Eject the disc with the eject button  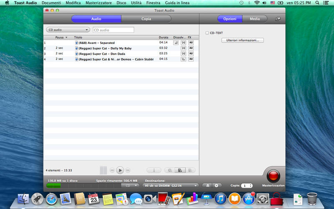click(207, 186)
